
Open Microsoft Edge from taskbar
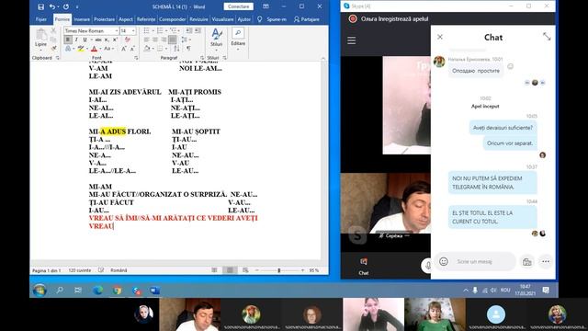[97, 291]
